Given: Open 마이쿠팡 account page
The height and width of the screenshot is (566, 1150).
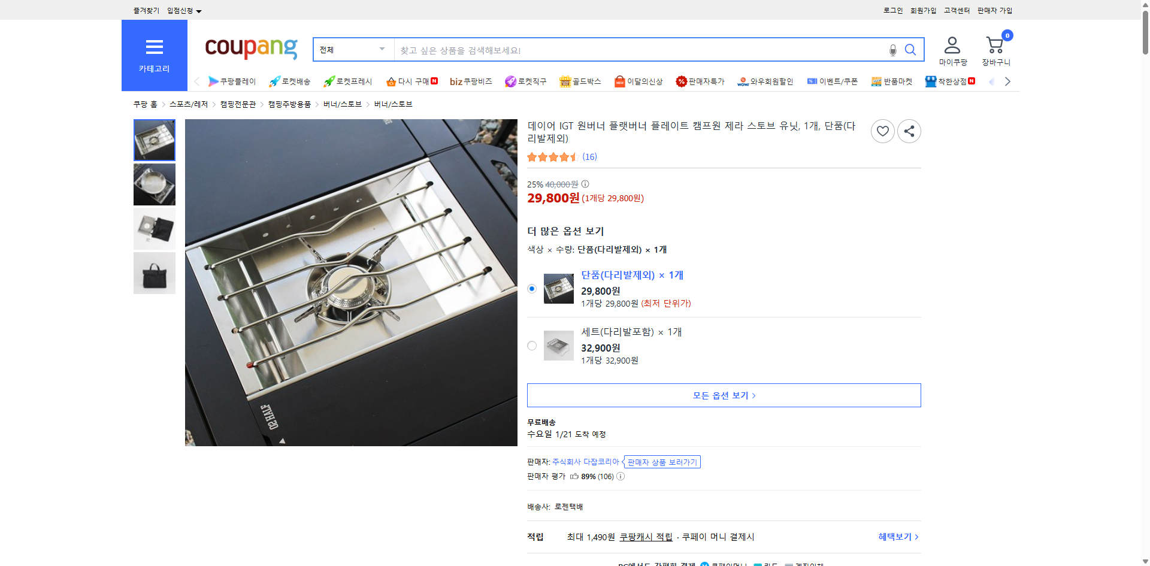Looking at the screenshot, I should pos(951,49).
